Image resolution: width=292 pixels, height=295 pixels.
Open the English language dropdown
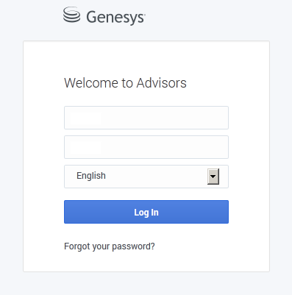point(146,177)
